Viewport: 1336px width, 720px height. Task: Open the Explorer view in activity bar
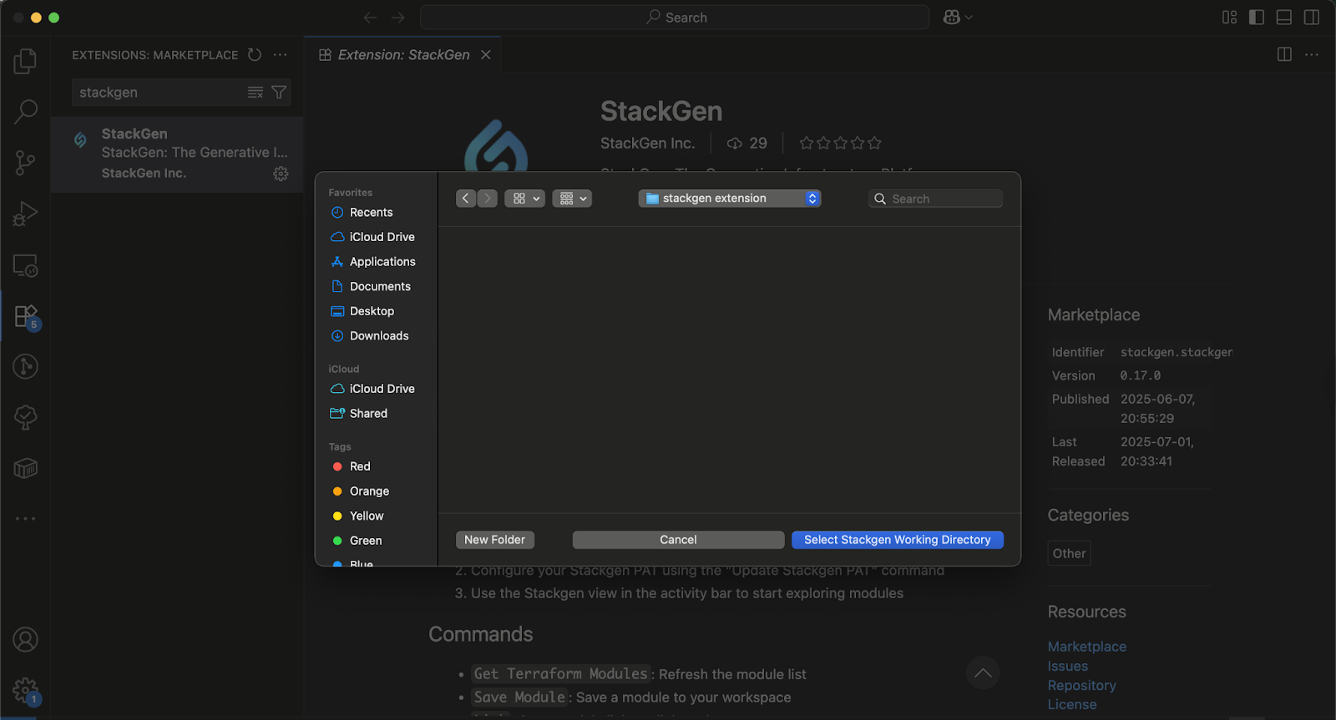[x=25, y=61]
